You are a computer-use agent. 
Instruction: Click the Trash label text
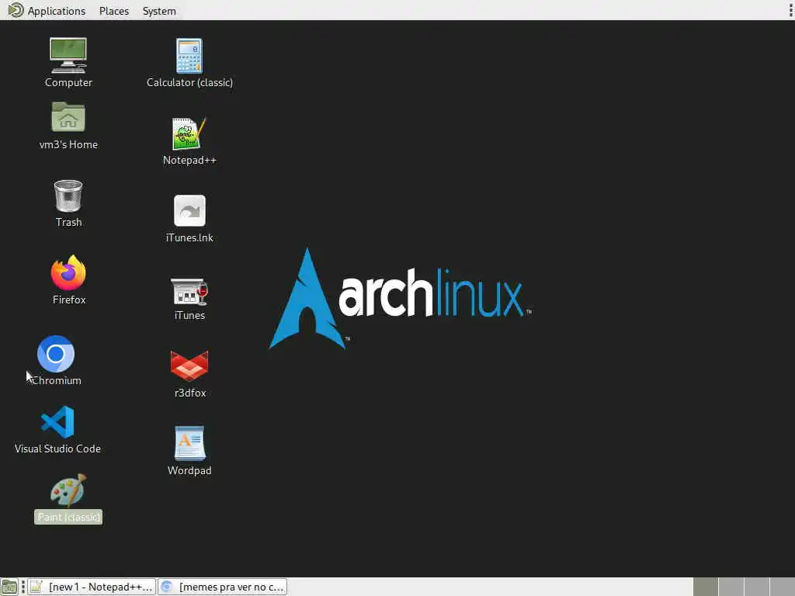pyautogui.click(x=68, y=222)
